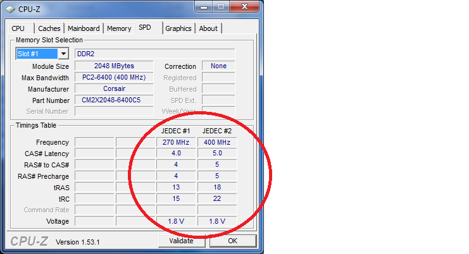The width and height of the screenshot is (469, 254).
Task: Select the 2048 MBytes module size field
Action: pos(113,66)
